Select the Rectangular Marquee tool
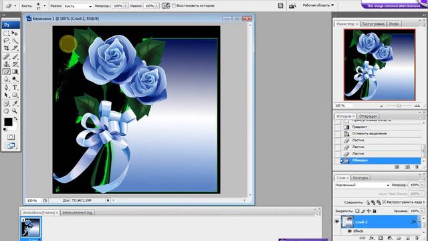Viewport: 428px width, 241px height. pyautogui.click(x=7, y=33)
